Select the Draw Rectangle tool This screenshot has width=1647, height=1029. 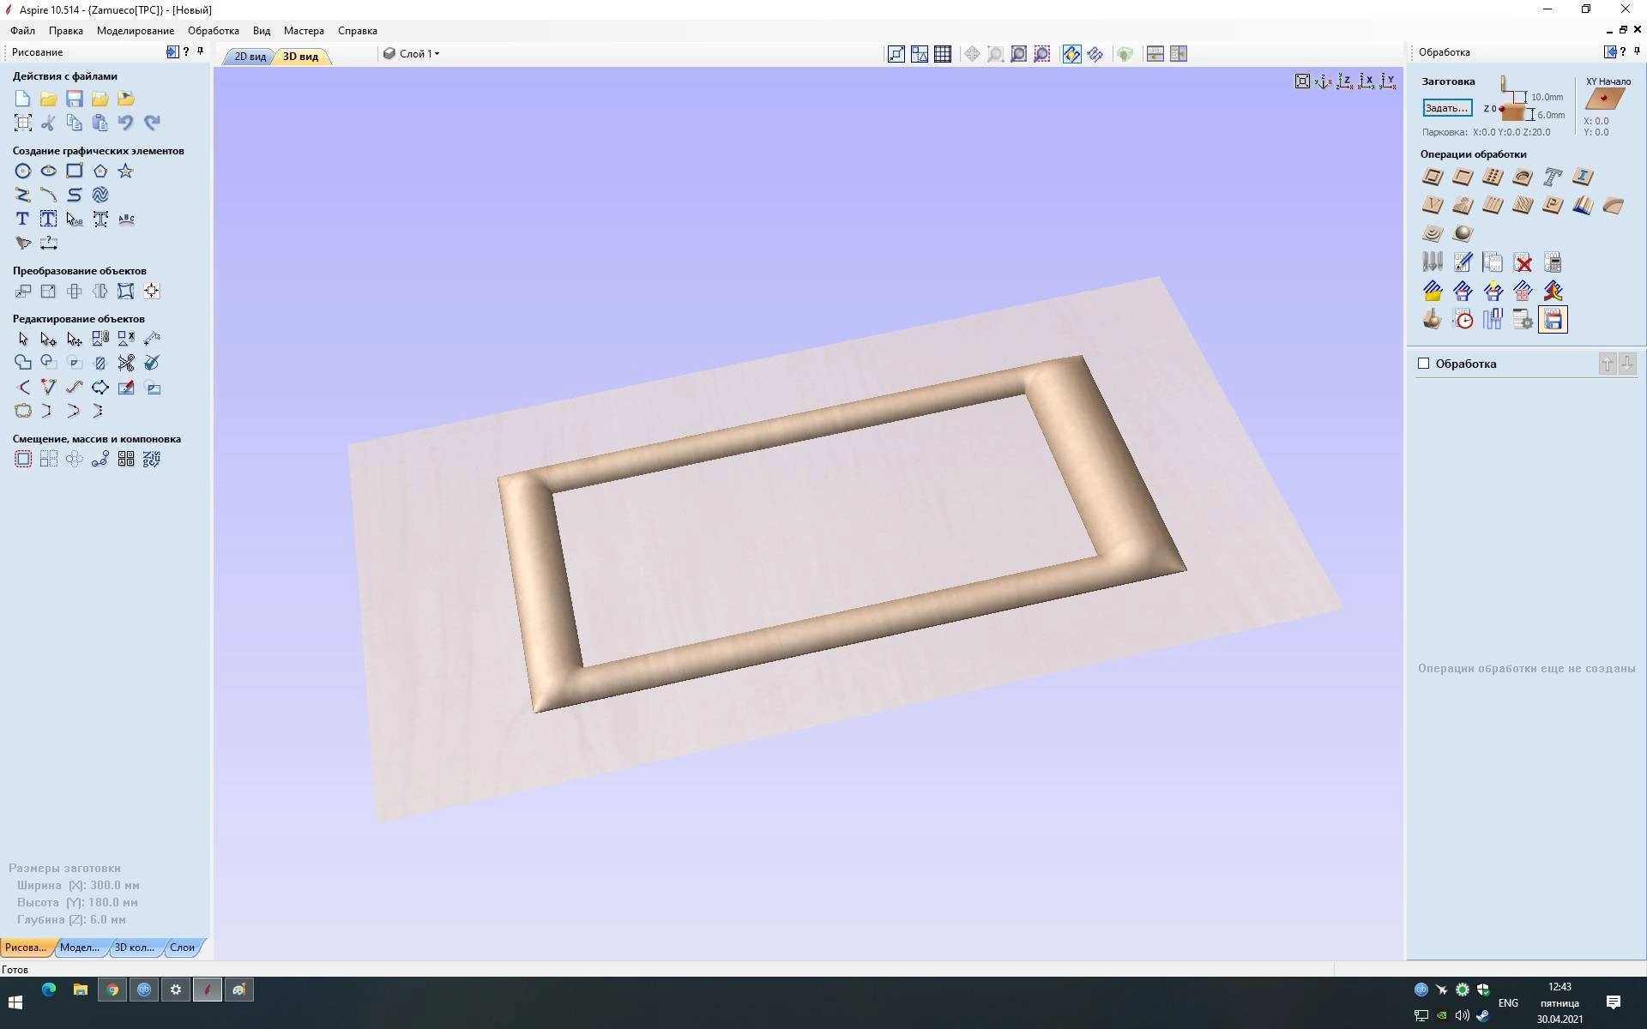pos(75,171)
